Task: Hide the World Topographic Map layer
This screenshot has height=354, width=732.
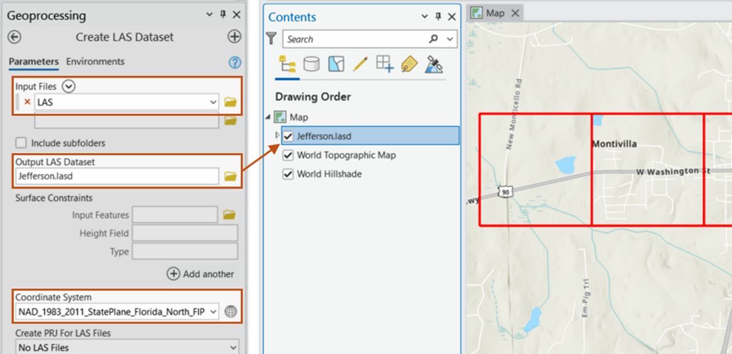Action: point(287,155)
